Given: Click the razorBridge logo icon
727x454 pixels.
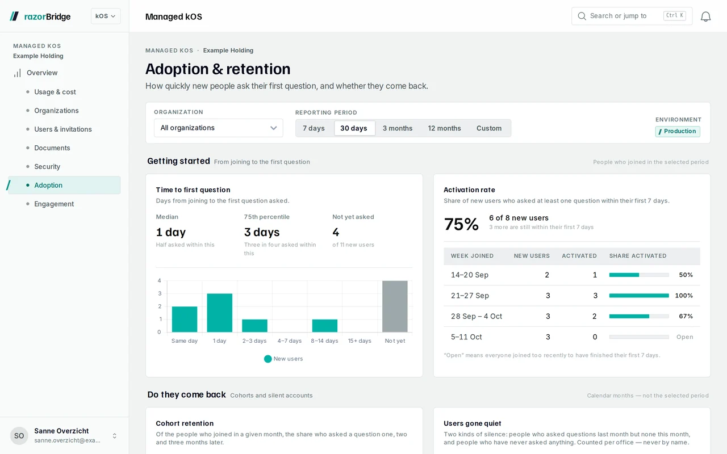Looking at the screenshot, I should (14, 16).
